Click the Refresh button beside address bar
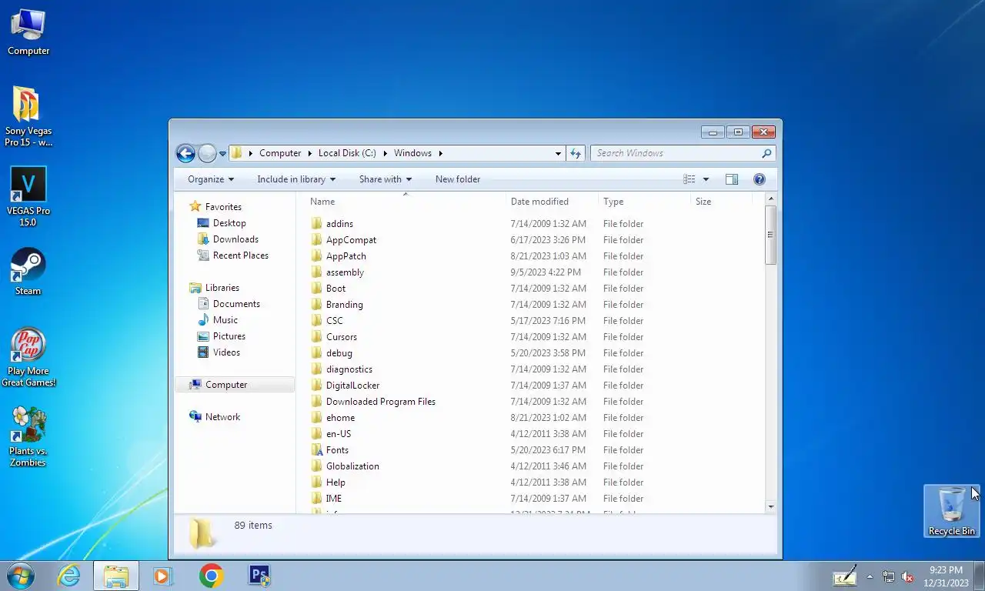This screenshot has width=985, height=591. click(576, 153)
